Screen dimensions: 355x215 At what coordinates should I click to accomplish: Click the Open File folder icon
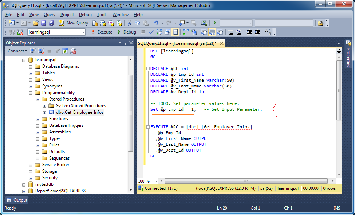[x=36, y=23]
